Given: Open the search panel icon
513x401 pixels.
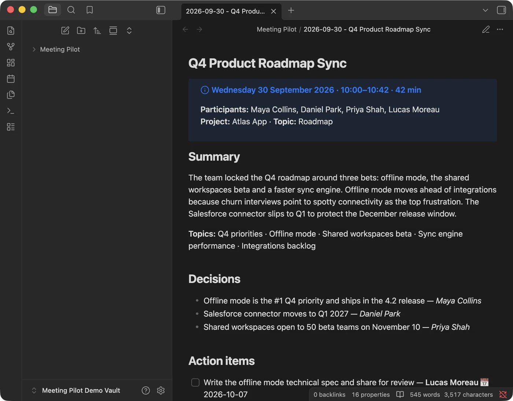Looking at the screenshot, I should pyautogui.click(x=71, y=10).
